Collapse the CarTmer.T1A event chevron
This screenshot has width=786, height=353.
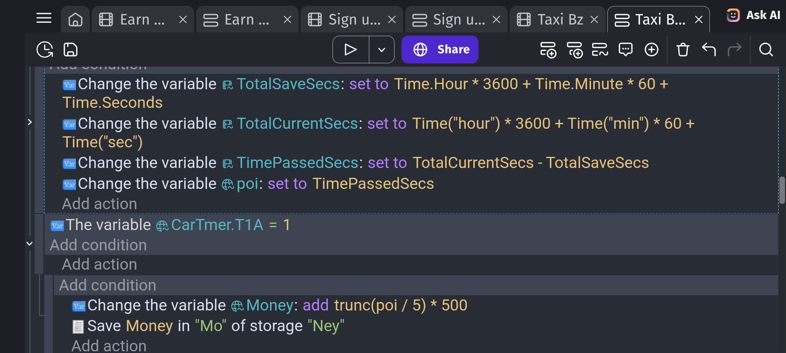coord(29,244)
